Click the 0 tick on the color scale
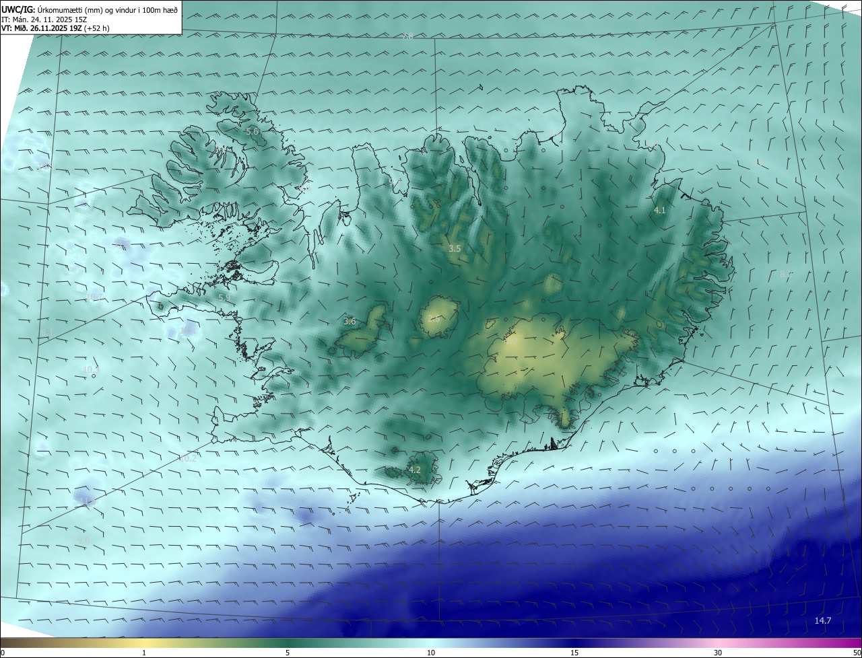This screenshot has height=658, width=862. 3,653
